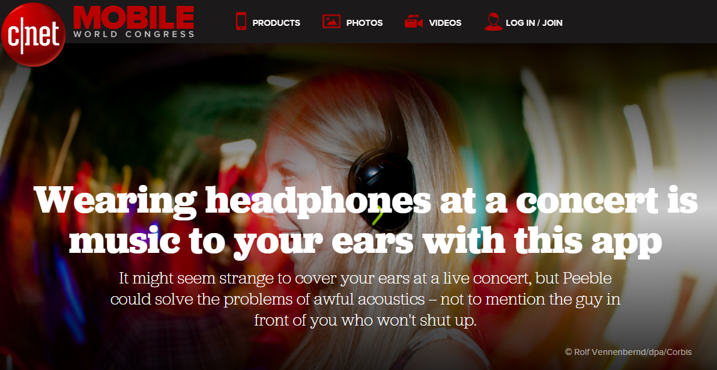Click the WORLD CONGRESS subtitle text

click(x=133, y=34)
